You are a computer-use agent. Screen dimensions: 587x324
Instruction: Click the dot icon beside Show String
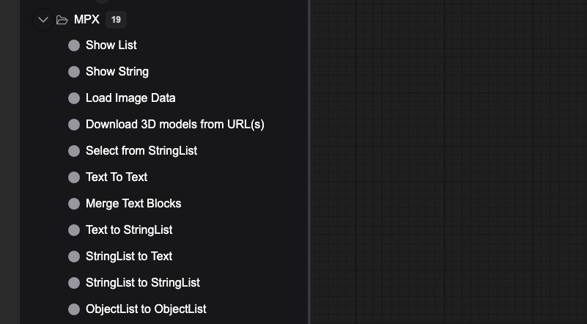pyautogui.click(x=74, y=72)
